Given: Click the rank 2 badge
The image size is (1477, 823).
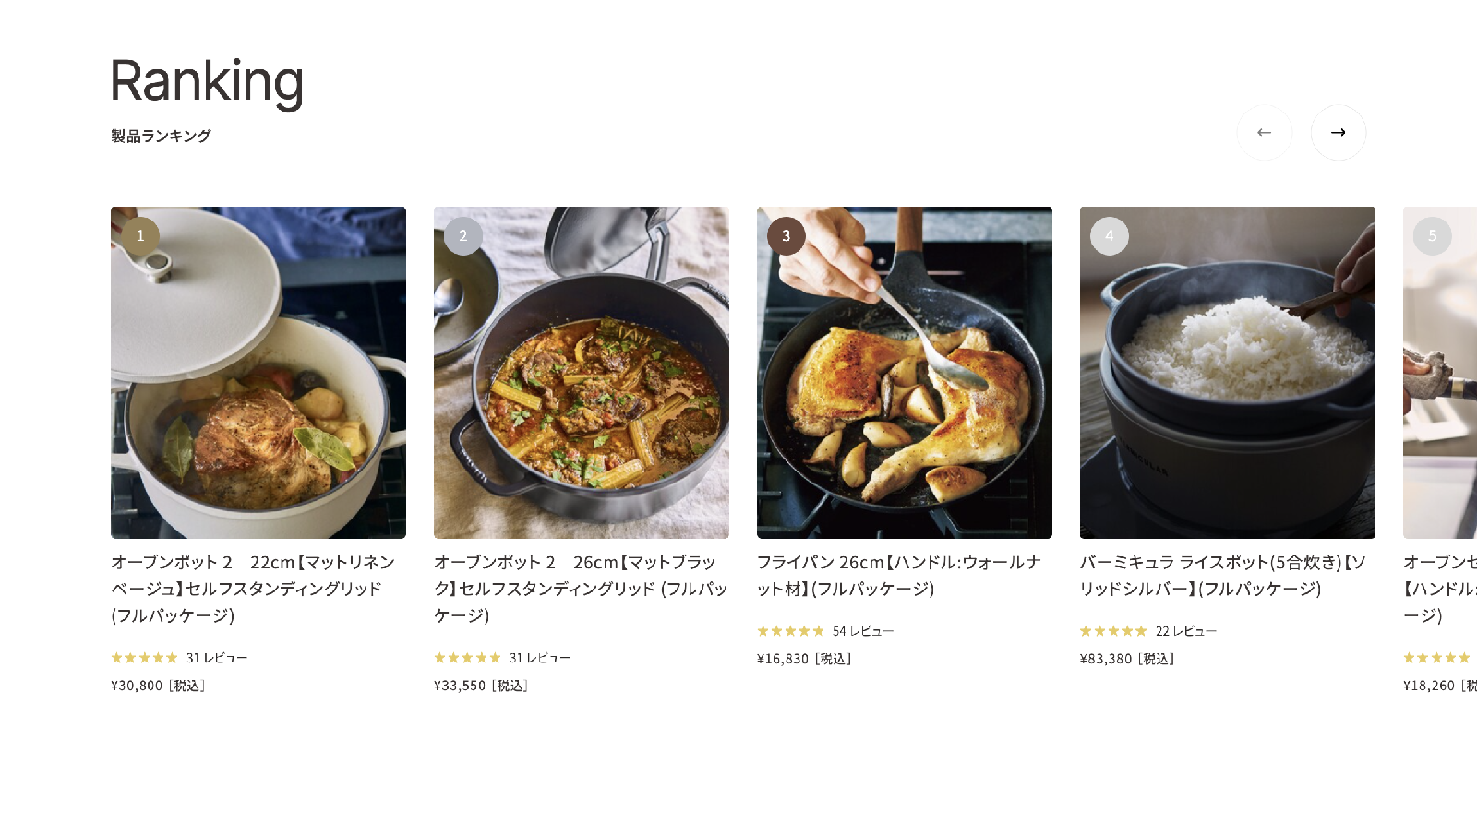Looking at the screenshot, I should [x=463, y=235].
